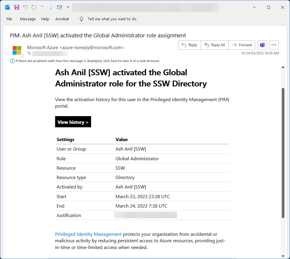Screen dimensions: 290x259
Task: Click the Tell me what you want field
Action: 112,19
